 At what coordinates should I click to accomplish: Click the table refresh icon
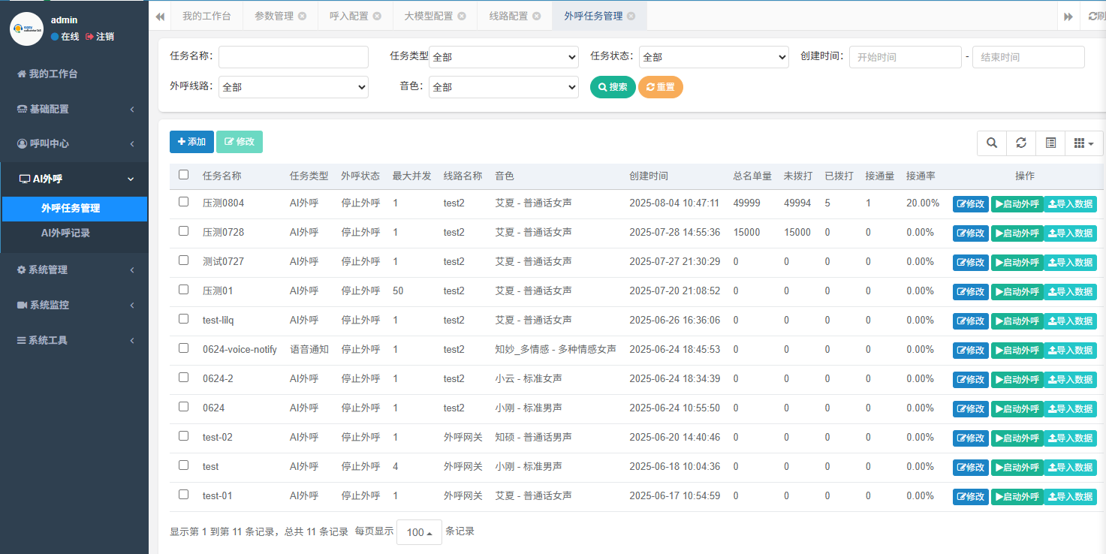tap(1021, 143)
